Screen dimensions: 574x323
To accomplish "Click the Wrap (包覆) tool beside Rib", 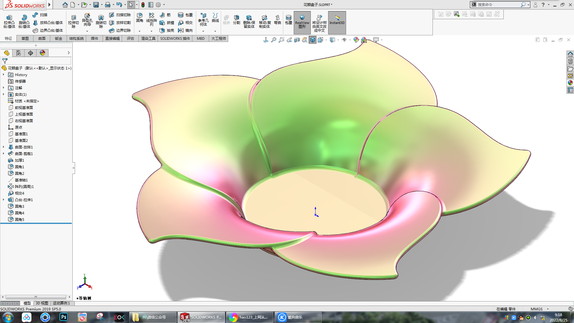I will tap(185, 15).
